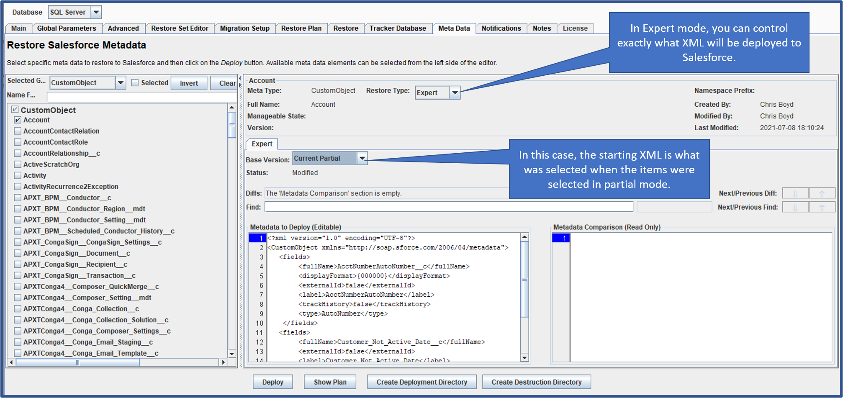Click object list scroll down arrow
Viewport: 843px width, 398px height.
click(x=232, y=354)
